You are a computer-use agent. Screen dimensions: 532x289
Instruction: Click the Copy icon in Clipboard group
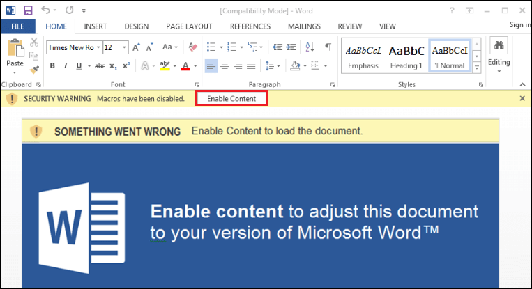coord(34,56)
